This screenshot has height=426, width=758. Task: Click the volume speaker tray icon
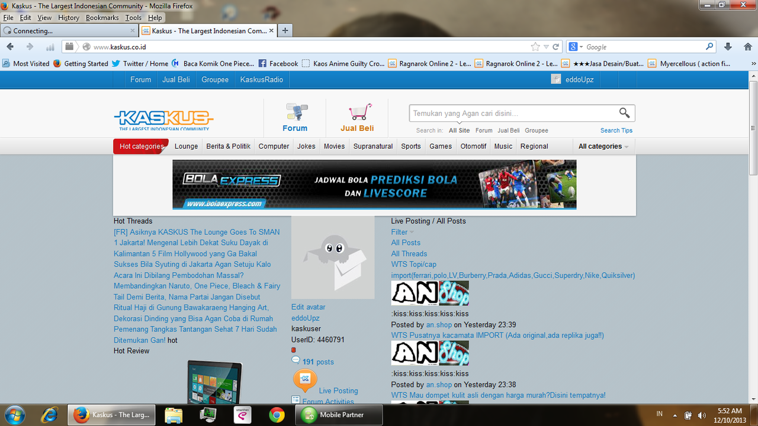pos(702,415)
